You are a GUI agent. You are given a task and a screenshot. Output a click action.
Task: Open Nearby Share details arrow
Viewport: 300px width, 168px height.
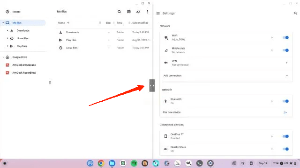(272, 149)
